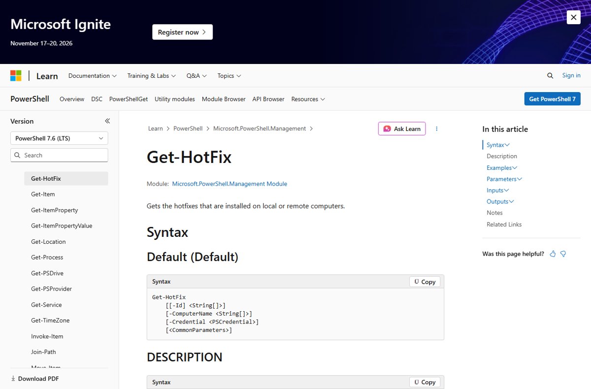Expand the Q&A menu
Screen dimensions: 591x389
(x=197, y=76)
